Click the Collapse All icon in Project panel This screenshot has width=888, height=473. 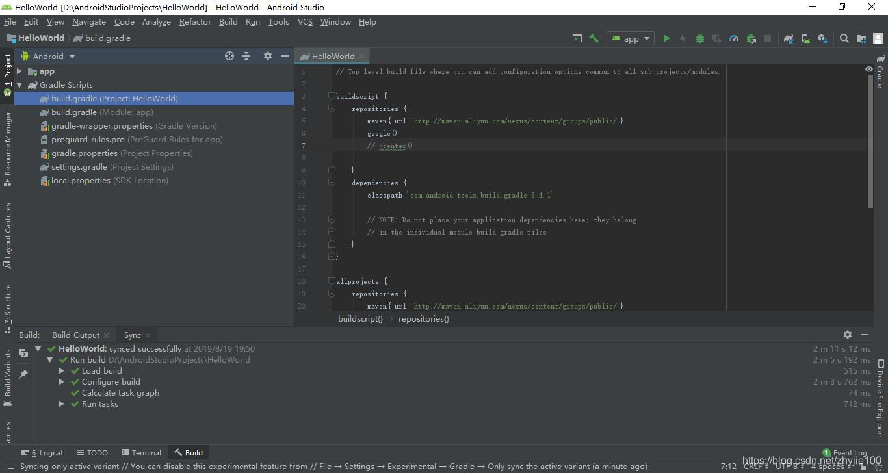[x=246, y=56]
